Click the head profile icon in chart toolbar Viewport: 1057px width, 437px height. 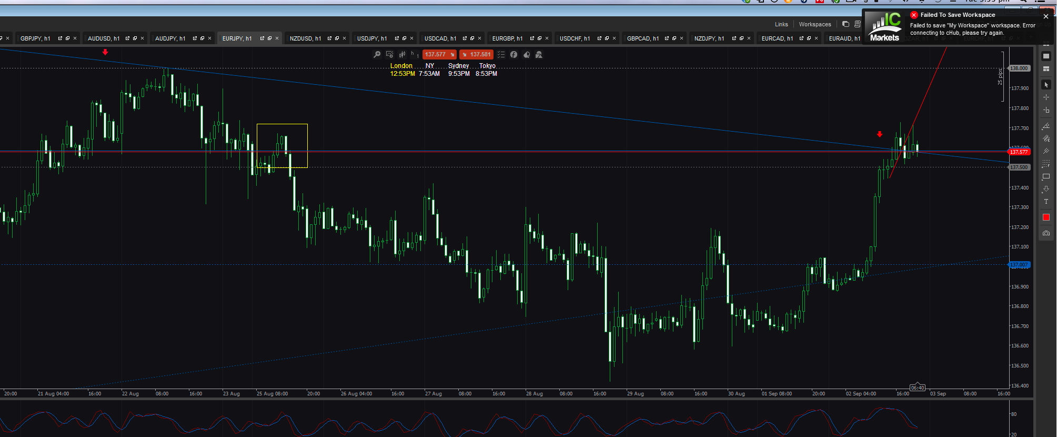tap(527, 54)
